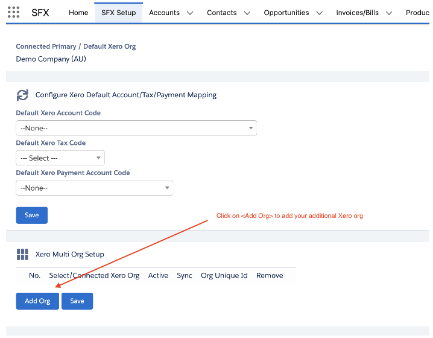Viewport: 433px width, 338px height.
Task: Click the Default Xero Tax Code label
Action: point(51,143)
